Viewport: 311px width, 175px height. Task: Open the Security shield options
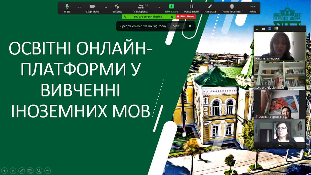pos(117,8)
